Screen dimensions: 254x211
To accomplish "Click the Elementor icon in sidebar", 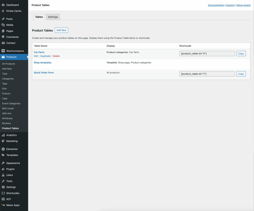I will [3, 149].
